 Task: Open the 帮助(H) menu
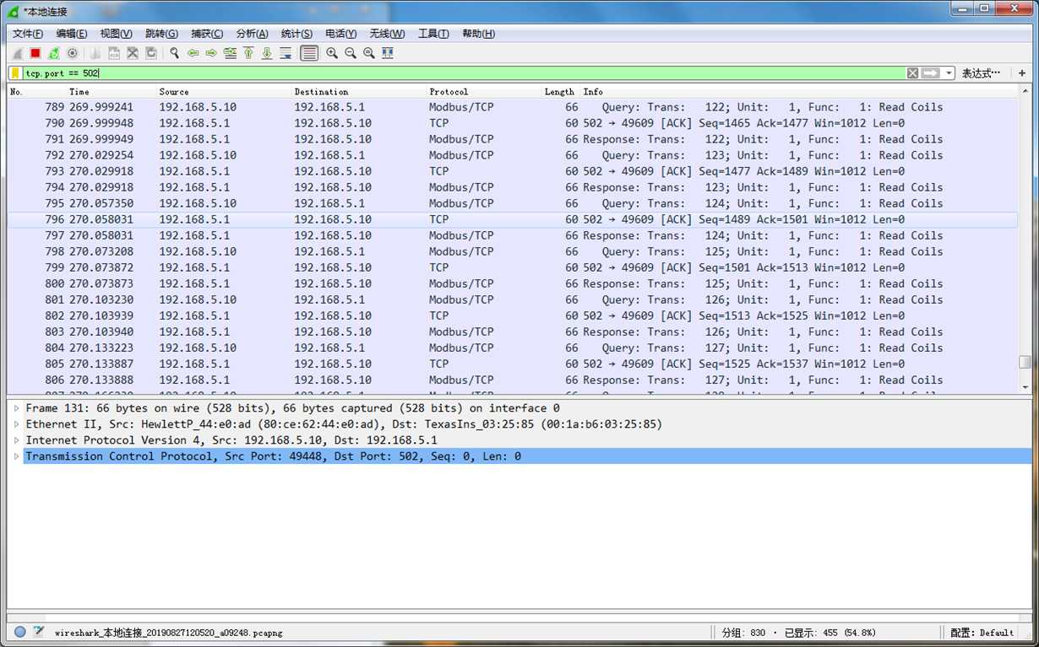(x=478, y=34)
